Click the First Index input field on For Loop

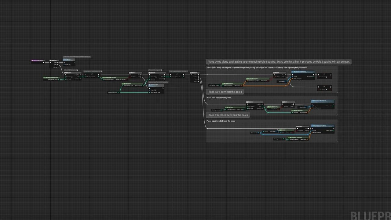point(72,77)
